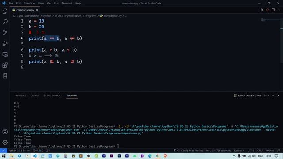Add a new terminal with the plus icon
Screen dimensions: 283x159
[265, 95]
